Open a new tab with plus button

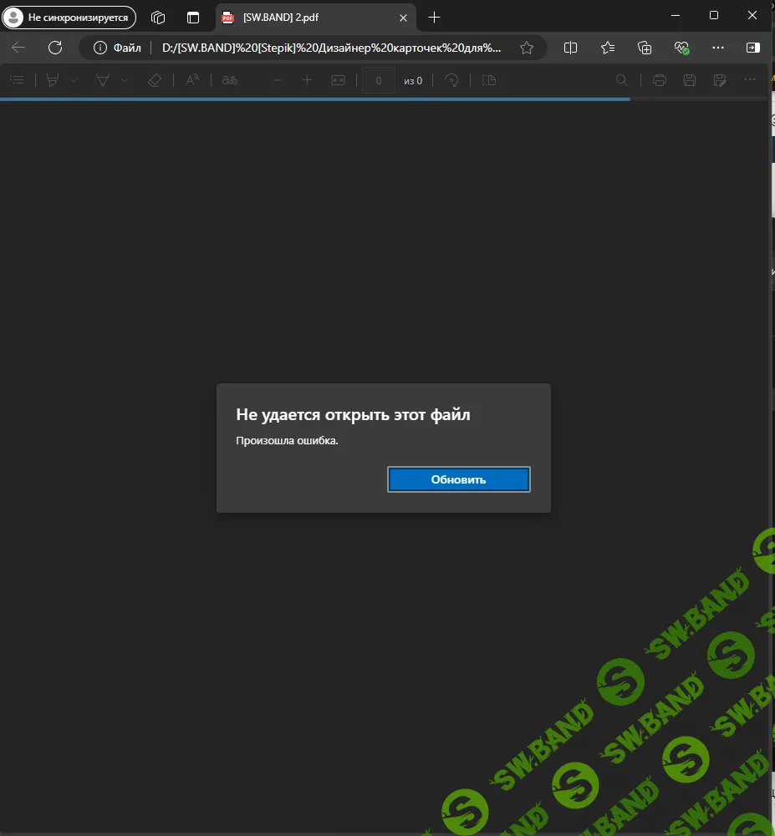coord(434,17)
